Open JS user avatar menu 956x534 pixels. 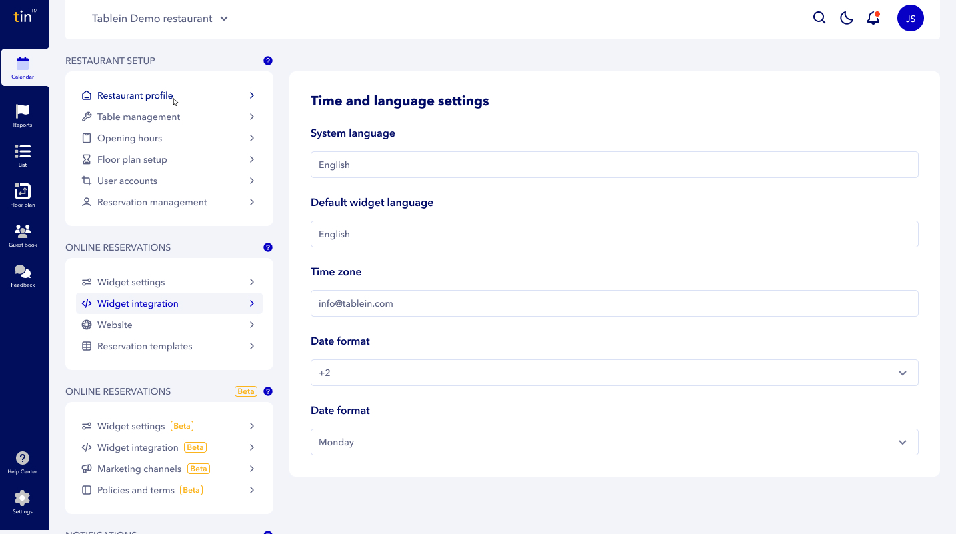[911, 18]
